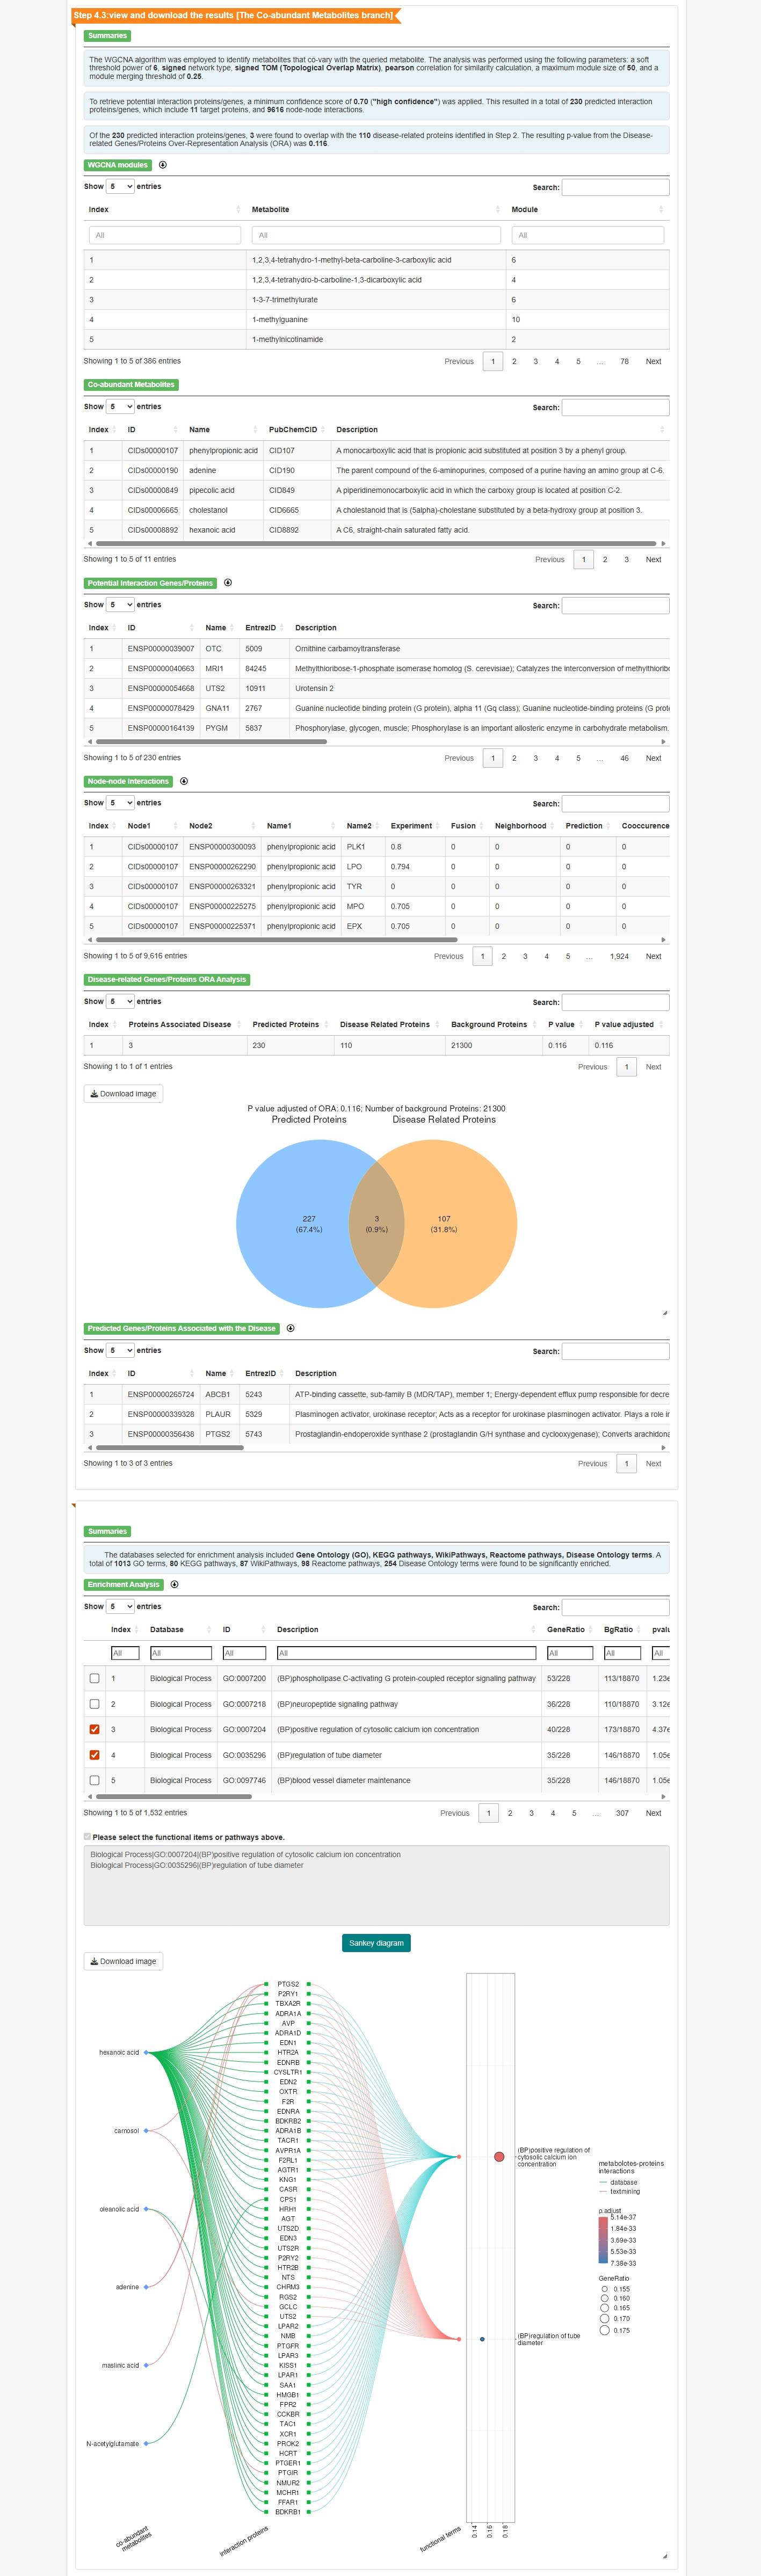Focus the WGCNA modules Search field

(615, 187)
